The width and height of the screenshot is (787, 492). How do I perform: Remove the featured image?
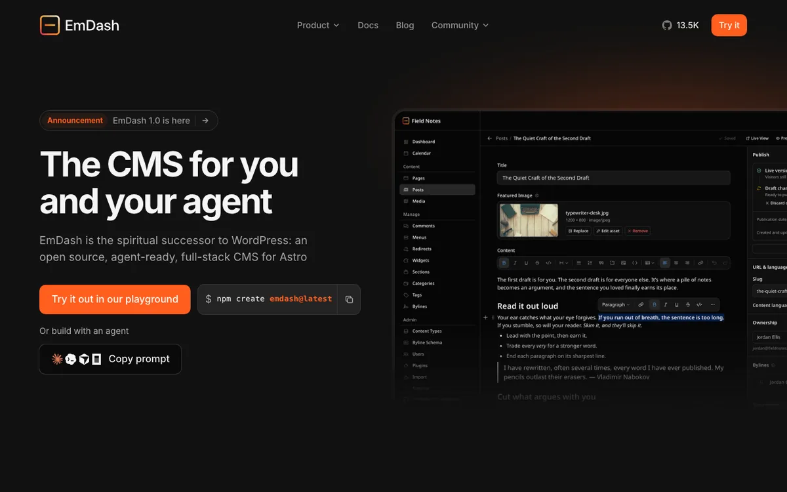637,231
